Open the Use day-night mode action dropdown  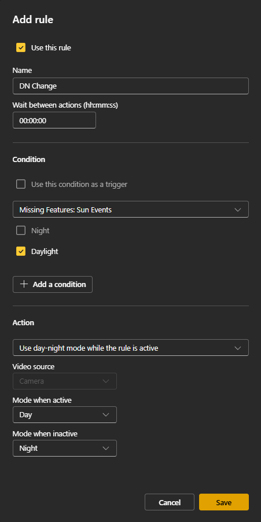point(131,348)
